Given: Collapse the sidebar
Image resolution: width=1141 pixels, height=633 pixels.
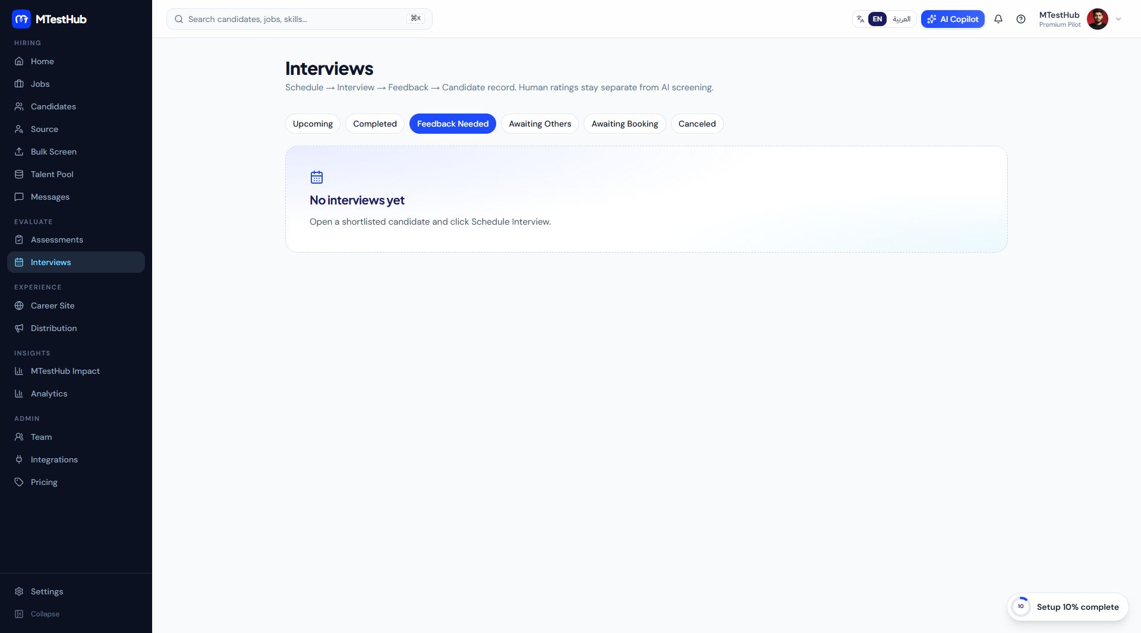Looking at the screenshot, I should [76, 614].
